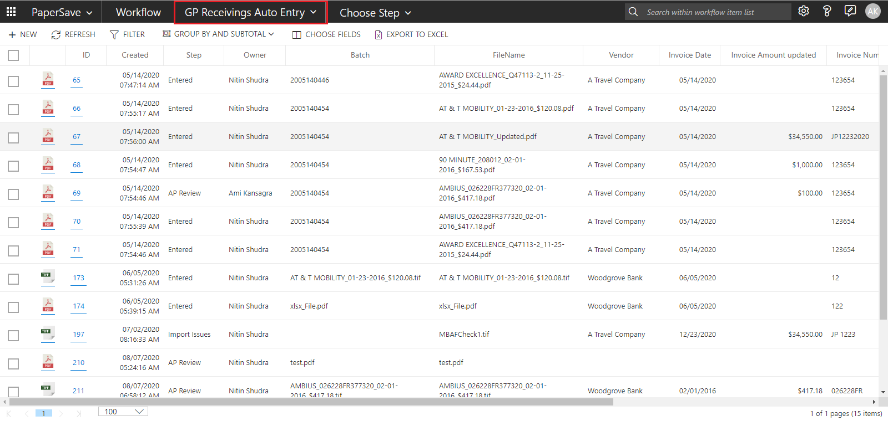Open the app launcher grid icon
888x421 pixels.
click(x=11, y=12)
